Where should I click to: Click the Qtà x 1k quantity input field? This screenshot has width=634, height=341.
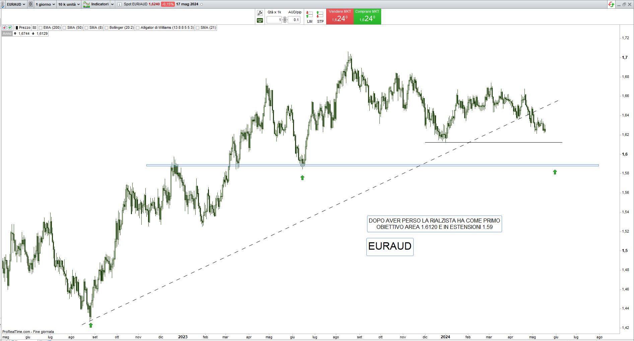pos(274,20)
